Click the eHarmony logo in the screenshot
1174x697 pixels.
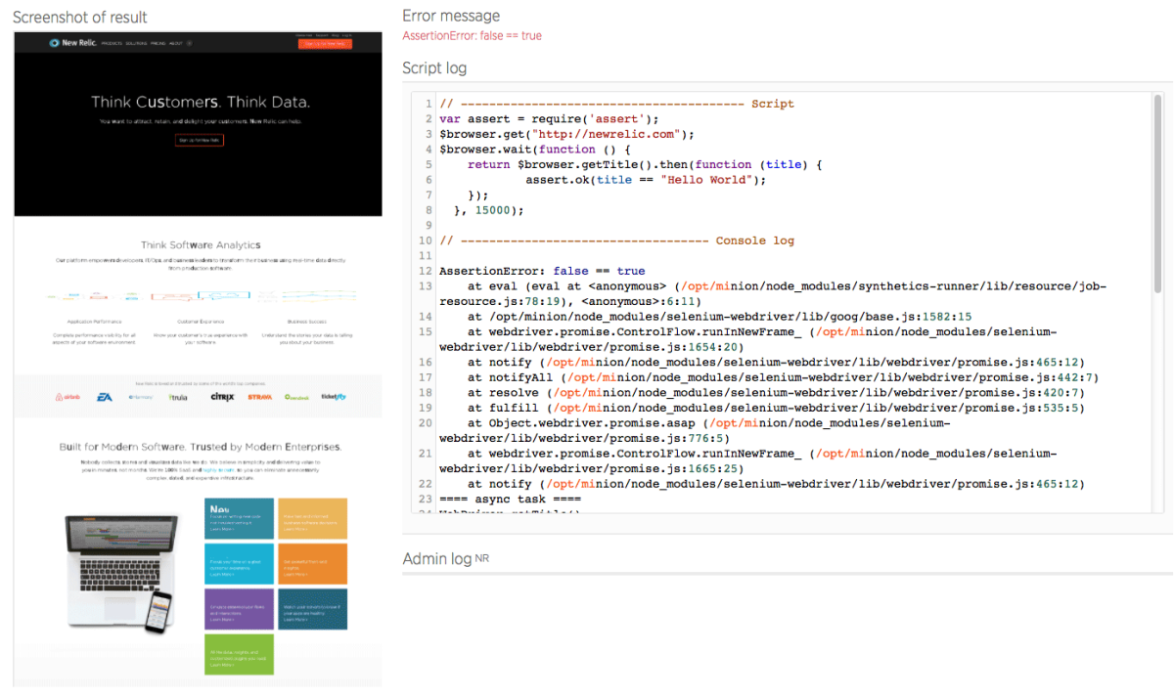[x=140, y=397]
